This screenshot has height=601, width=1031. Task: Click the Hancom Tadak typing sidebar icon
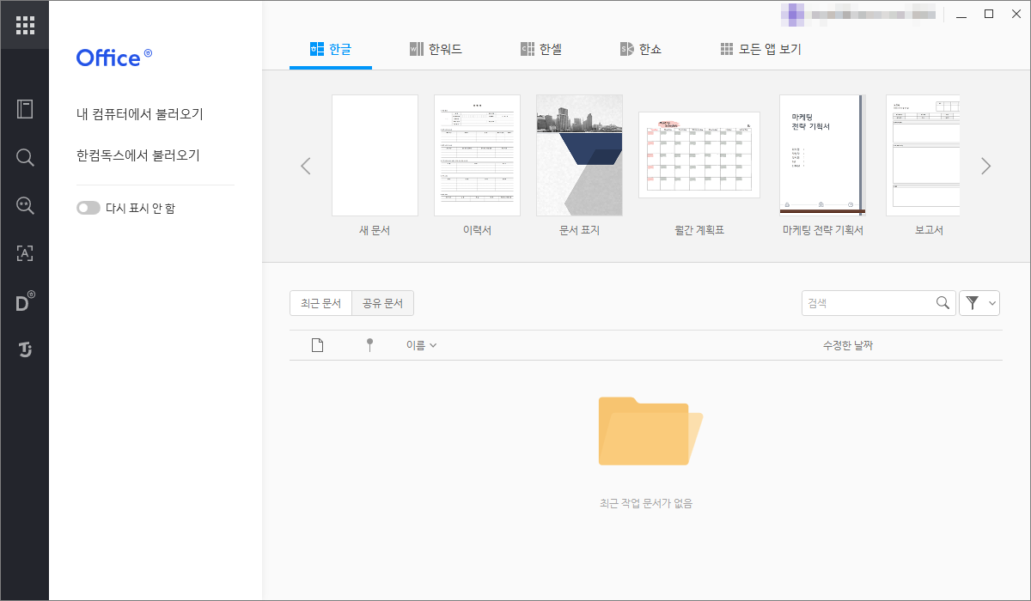[x=25, y=349]
